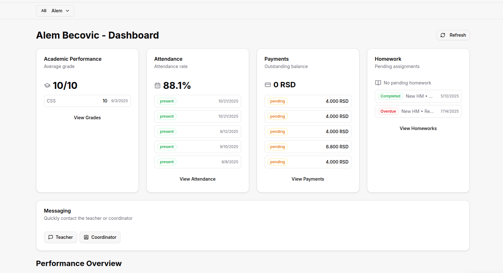Click the AB avatar initials
503x273 pixels.
click(44, 11)
